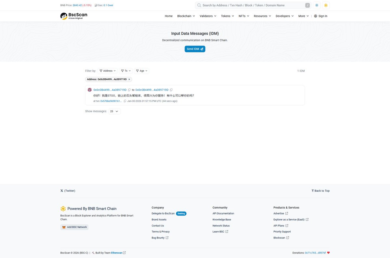This screenshot has width=390, height=258.
Task: Click the BNB chain cube icon in header
Action: pos(326,5)
